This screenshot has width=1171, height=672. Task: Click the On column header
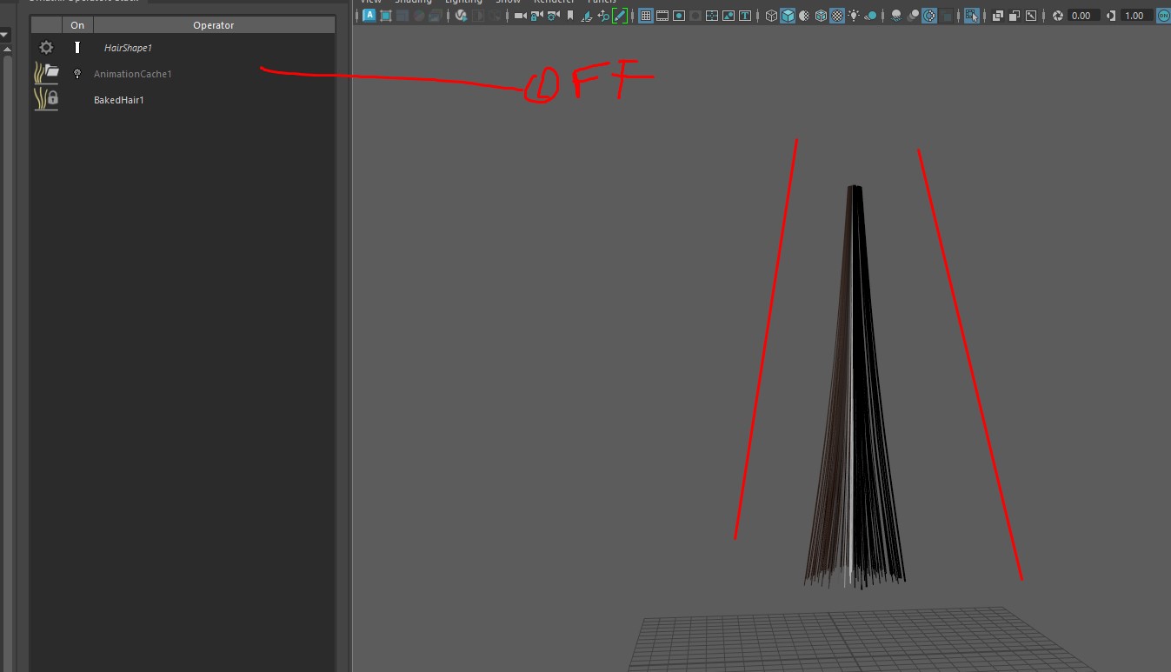point(77,25)
